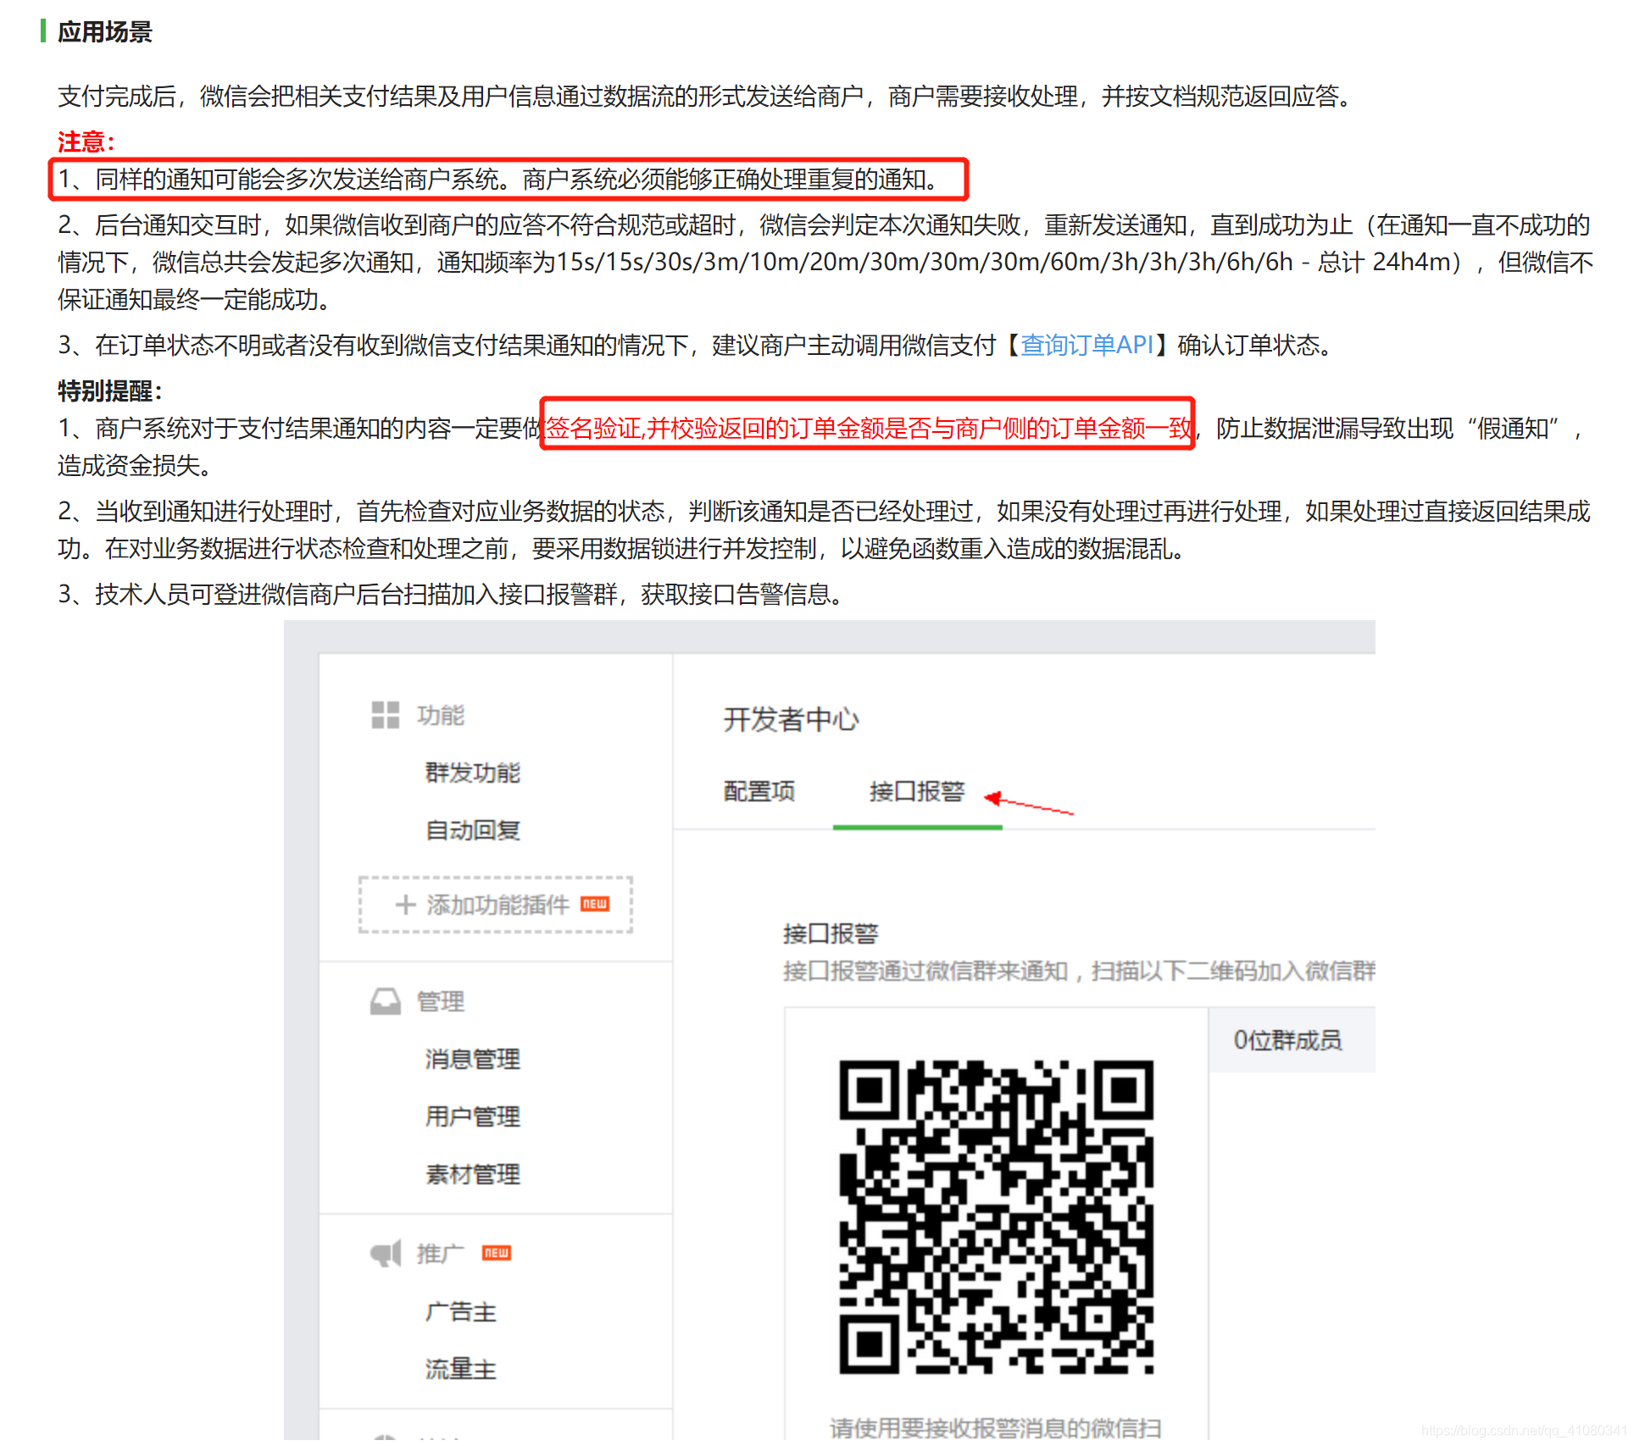
Task: Open 消息管理 in sidebar
Action: tap(472, 1059)
